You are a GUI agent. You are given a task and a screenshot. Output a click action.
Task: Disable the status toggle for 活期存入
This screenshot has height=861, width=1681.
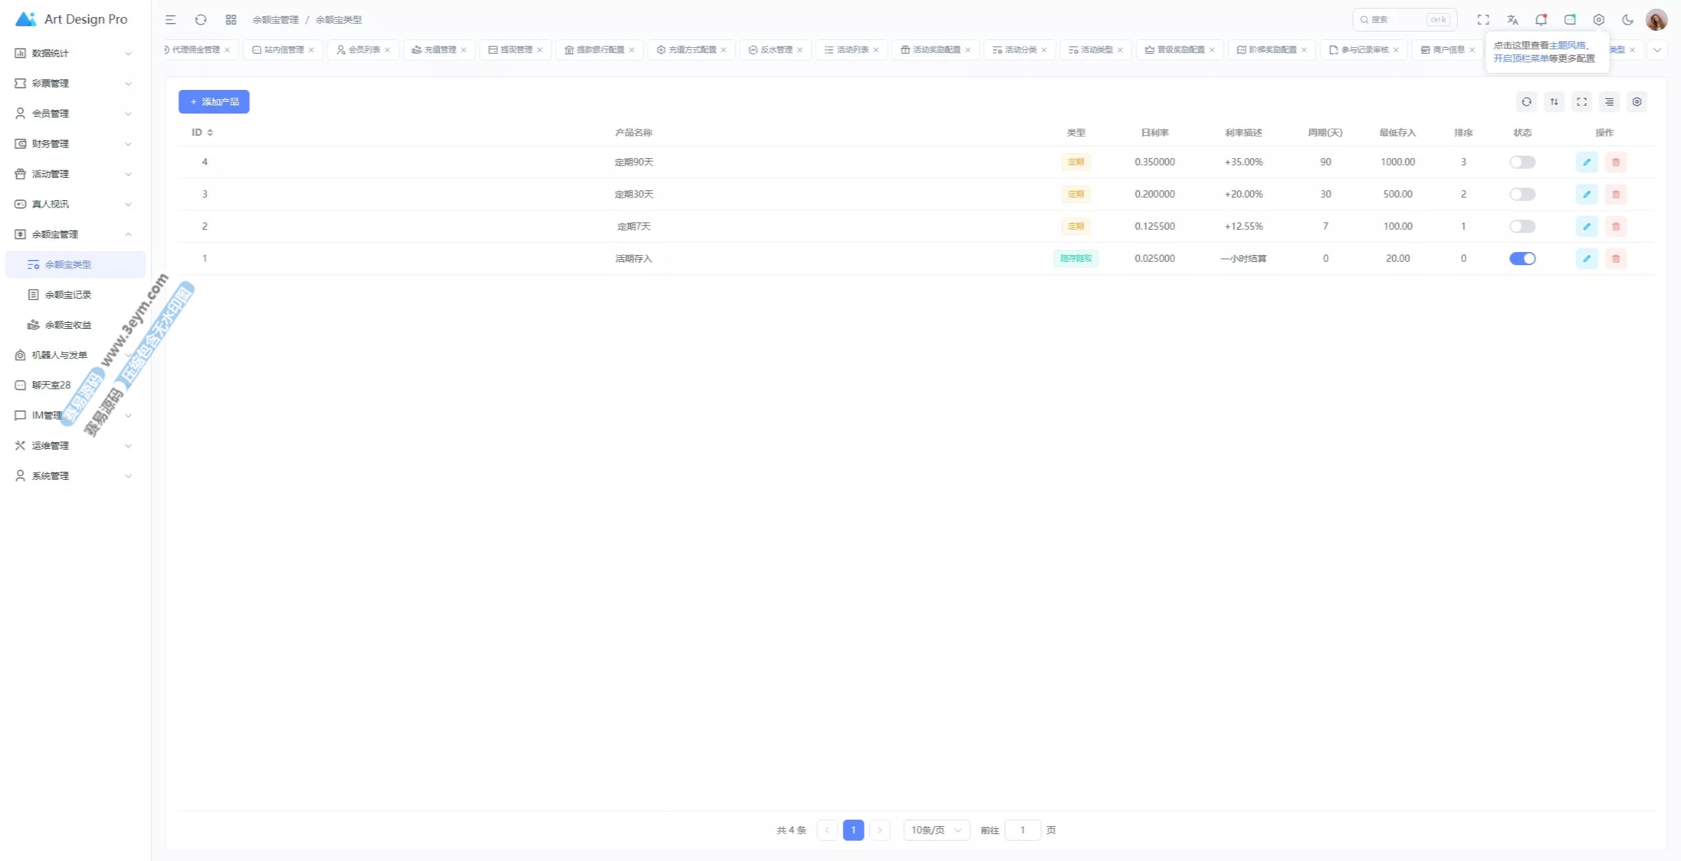pyautogui.click(x=1522, y=259)
